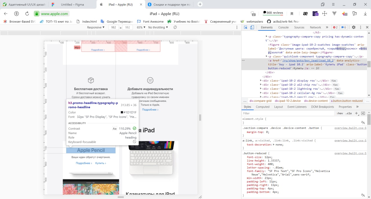This screenshot has height=199, width=371.
Task: Open the Computed styles tab
Action: pos(263,107)
